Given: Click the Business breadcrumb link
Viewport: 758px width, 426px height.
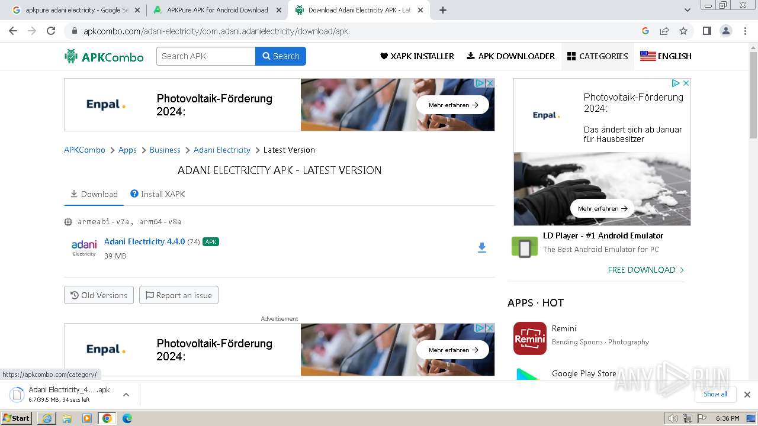Looking at the screenshot, I should pos(165,150).
